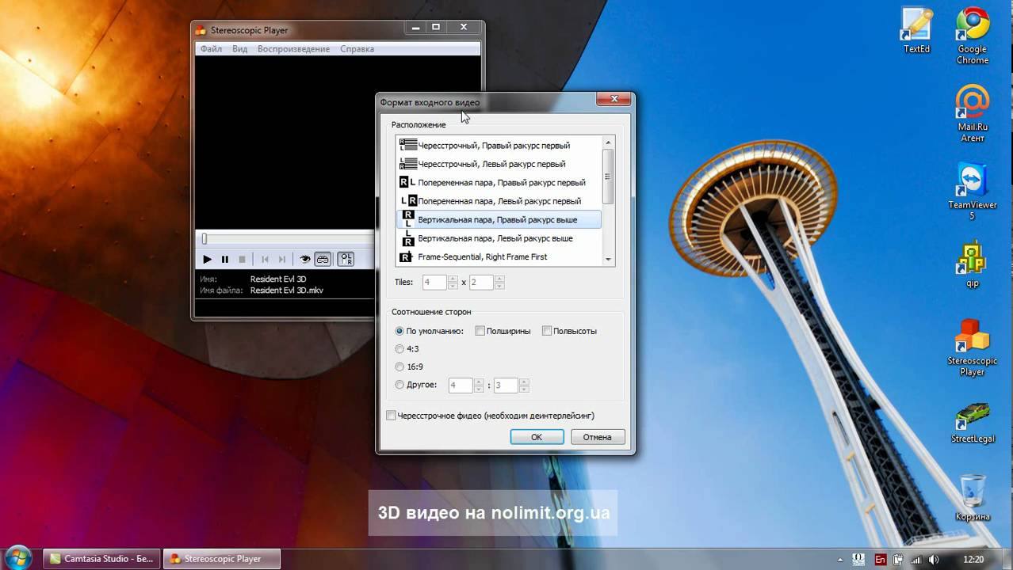Open the Recycle Bin (Корзина)

973,497
